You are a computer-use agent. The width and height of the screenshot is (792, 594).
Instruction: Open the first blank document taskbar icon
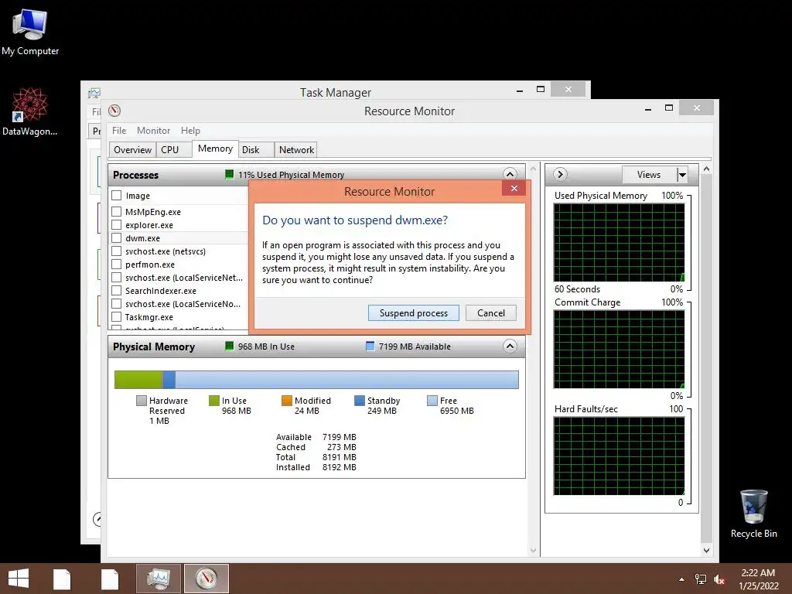click(x=62, y=579)
